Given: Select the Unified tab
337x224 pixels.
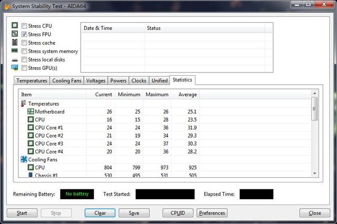Looking at the screenshot, I should pyautogui.click(x=160, y=80).
